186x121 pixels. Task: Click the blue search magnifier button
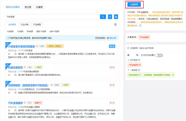[x=103, y=17]
